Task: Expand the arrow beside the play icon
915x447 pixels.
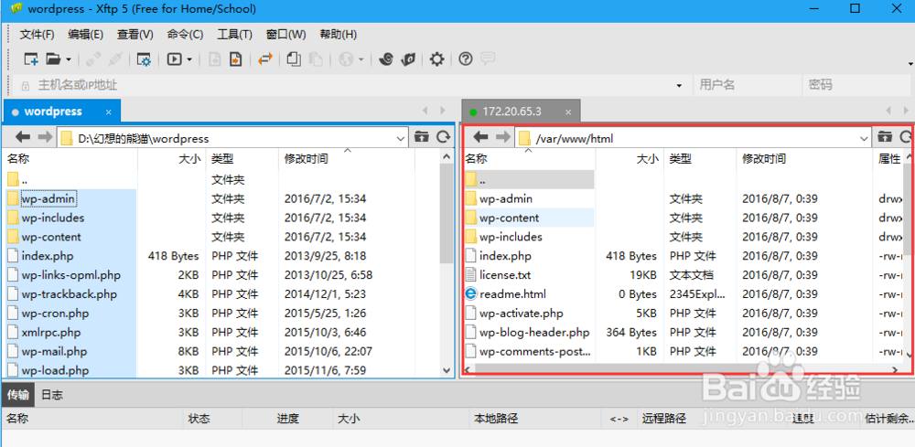Action: [189, 59]
